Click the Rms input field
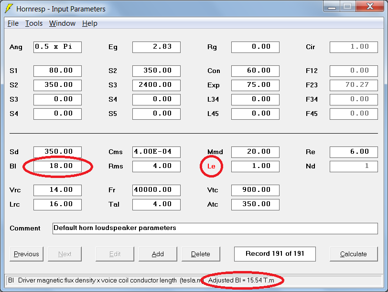Screen dimensions: 388x292 pos(156,166)
